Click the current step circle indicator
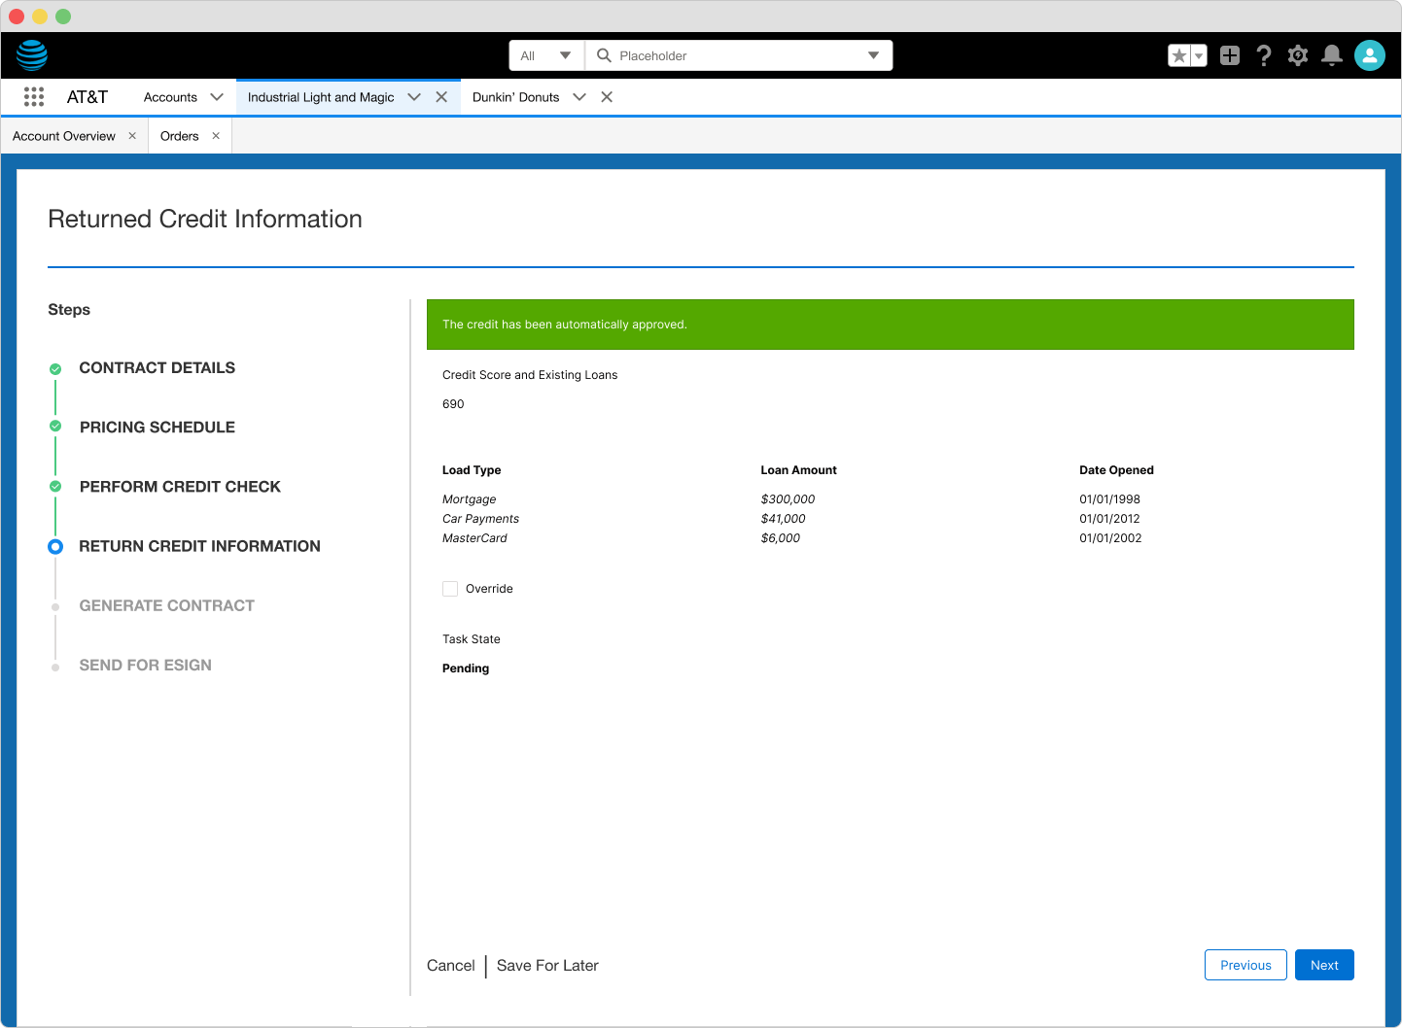This screenshot has width=1402, height=1028. pyautogui.click(x=55, y=547)
